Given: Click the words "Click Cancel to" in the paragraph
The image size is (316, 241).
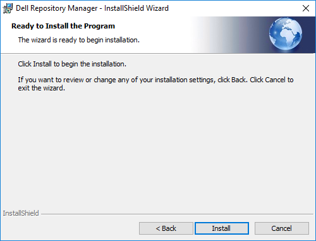Looking at the screenshot, I should (272, 80).
